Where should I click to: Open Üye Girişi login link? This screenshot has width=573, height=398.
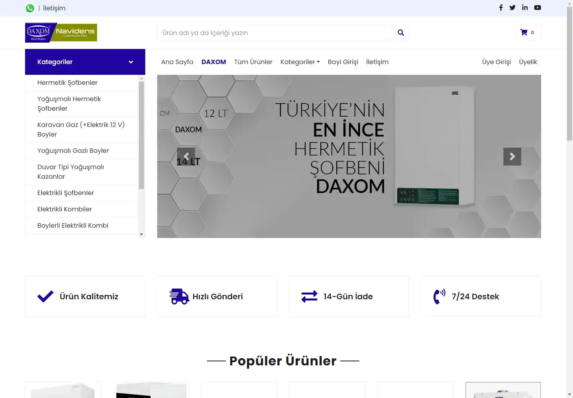pos(496,62)
